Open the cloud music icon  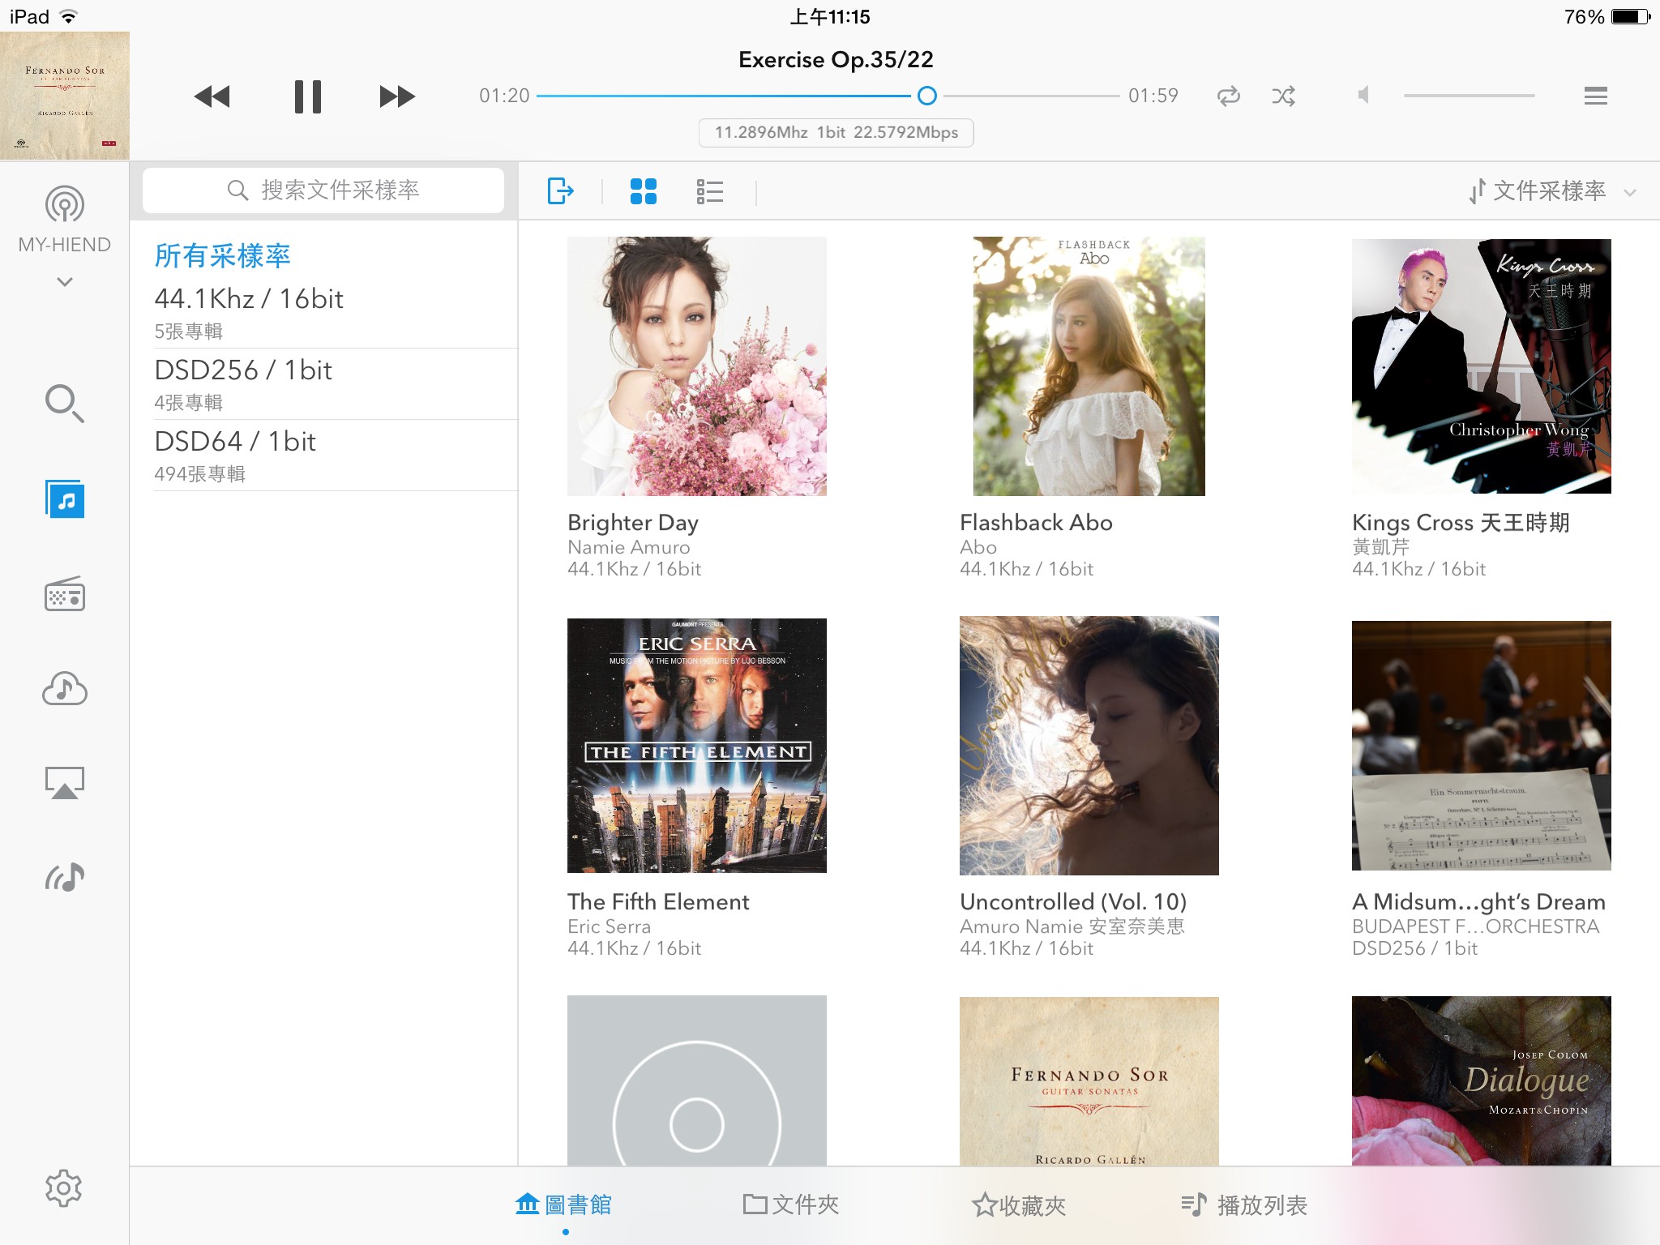click(x=65, y=689)
